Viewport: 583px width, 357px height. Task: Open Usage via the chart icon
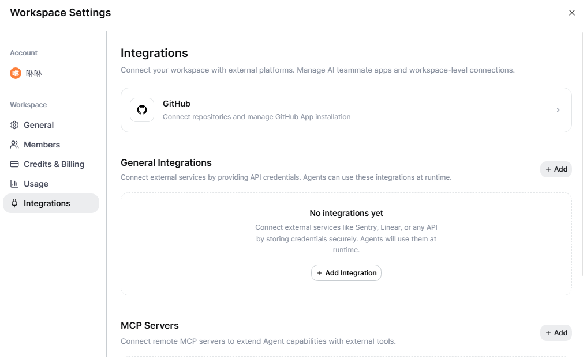coord(13,184)
